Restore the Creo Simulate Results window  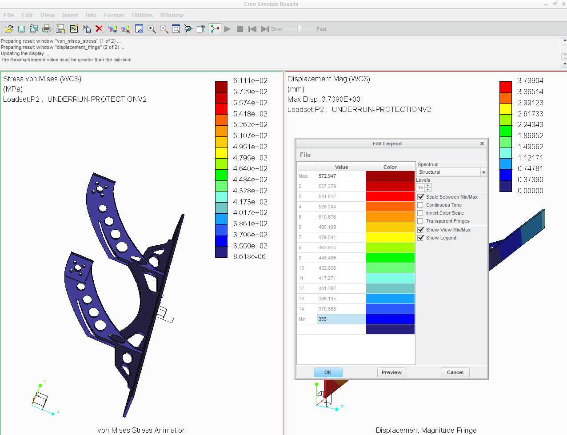pos(555,4)
